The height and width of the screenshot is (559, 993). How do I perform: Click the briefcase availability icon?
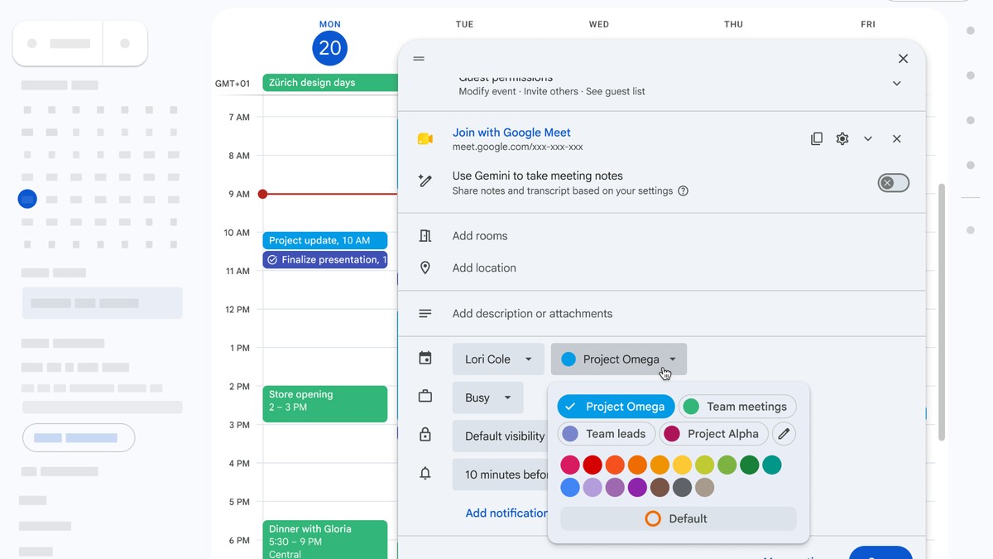(425, 397)
